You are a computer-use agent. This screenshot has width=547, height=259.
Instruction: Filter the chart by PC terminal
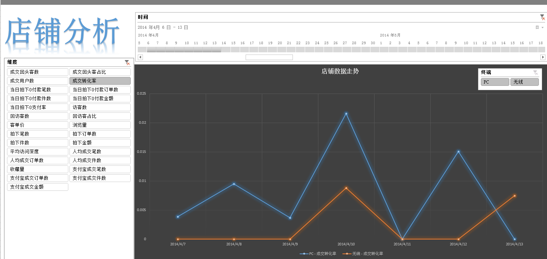click(x=495, y=82)
